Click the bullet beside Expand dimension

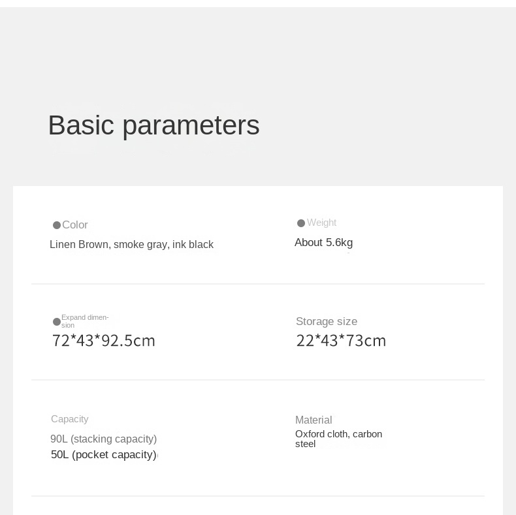click(57, 322)
